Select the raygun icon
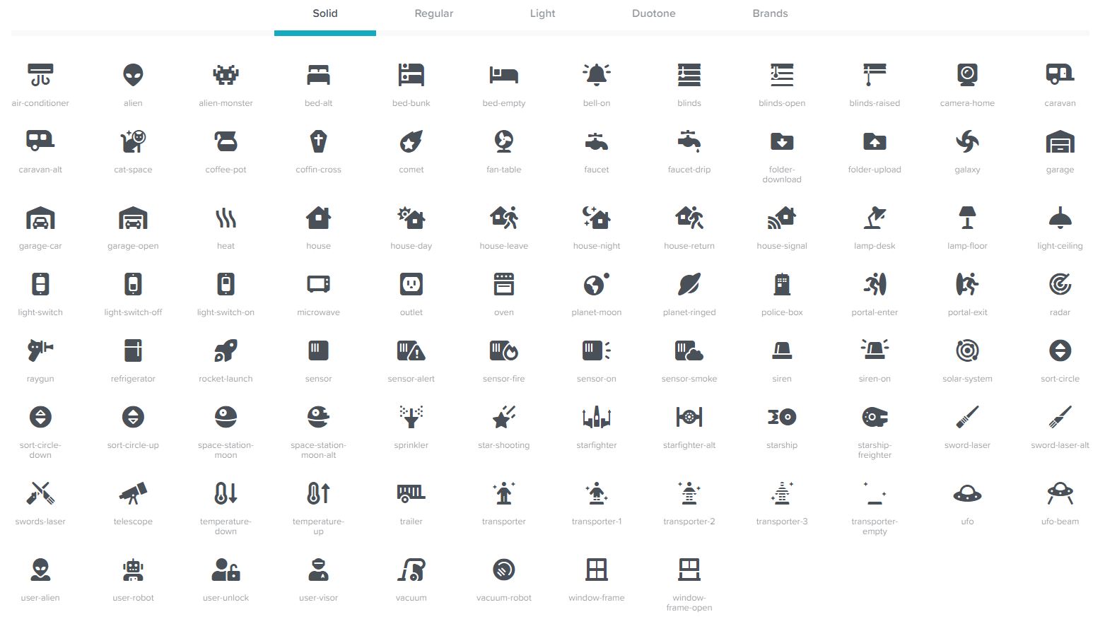Screen dimensions: 1117x619 40,350
